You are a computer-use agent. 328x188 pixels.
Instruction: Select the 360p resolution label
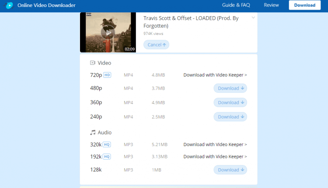pyautogui.click(x=96, y=102)
